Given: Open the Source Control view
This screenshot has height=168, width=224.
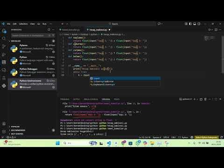Looking at the screenshot, I should (x=4, y=46).
